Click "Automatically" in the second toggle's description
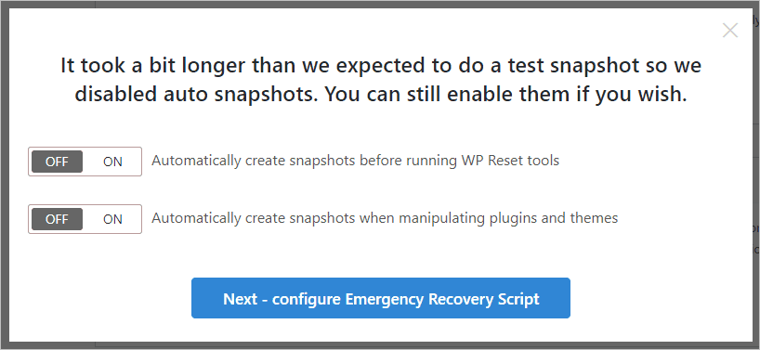Image resolution: width=760 pixels, height=350 pixels. (196, 218)
